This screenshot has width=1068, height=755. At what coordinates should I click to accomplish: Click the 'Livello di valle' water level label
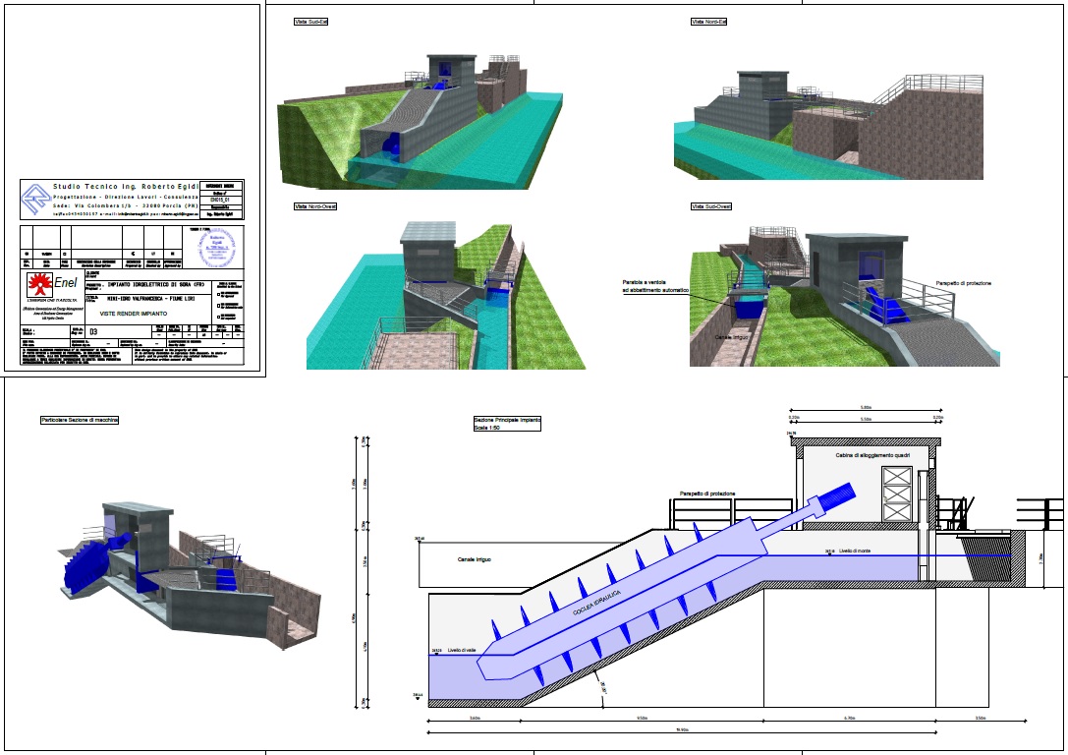(x=462, y=651)
